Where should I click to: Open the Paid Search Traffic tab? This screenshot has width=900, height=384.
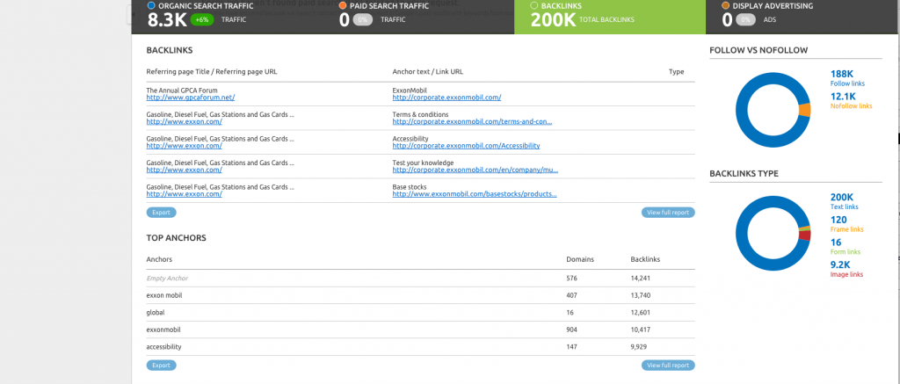(418, 18)
